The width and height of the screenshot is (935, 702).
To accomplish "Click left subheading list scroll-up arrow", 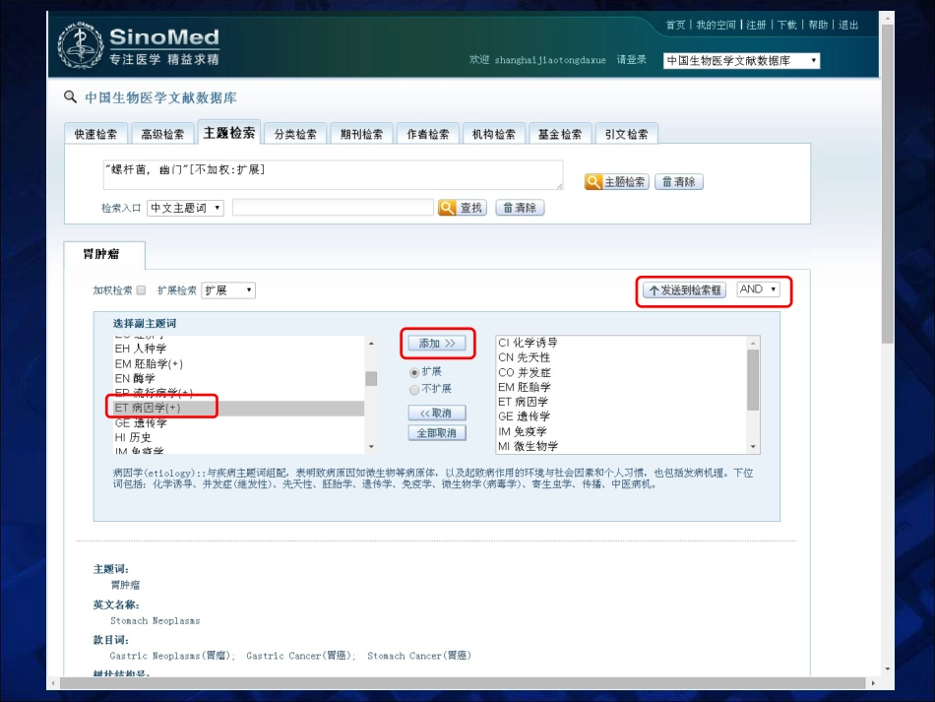I will (371, 343).
